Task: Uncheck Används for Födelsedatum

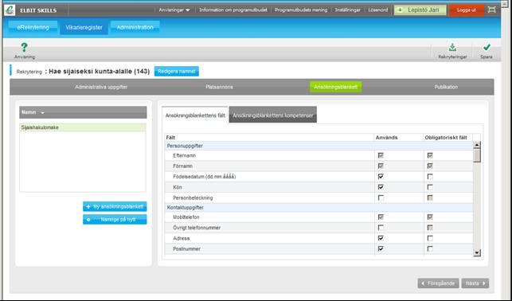Action: point(381,177)
